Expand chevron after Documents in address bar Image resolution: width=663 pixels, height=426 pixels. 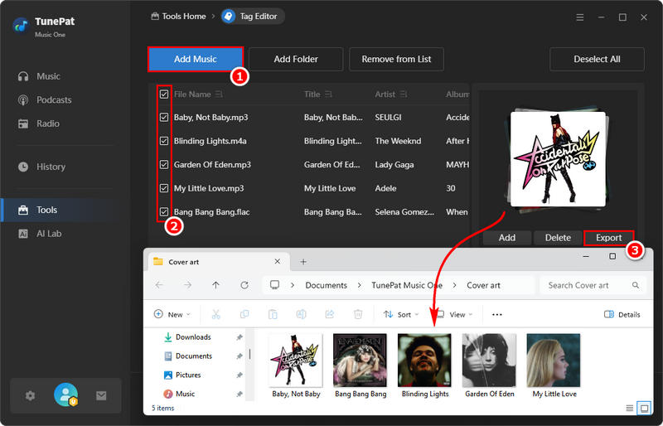click(x=360, y=286)
